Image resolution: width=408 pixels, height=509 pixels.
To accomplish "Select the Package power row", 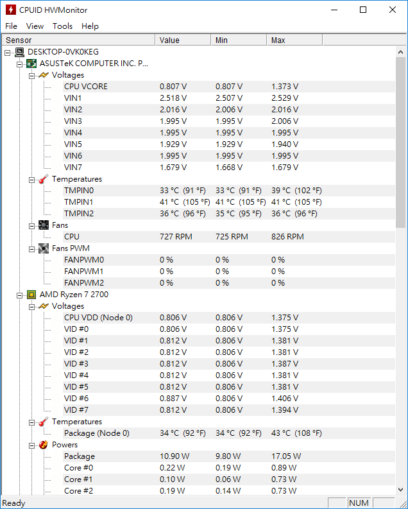I will [x=229, y=456].
